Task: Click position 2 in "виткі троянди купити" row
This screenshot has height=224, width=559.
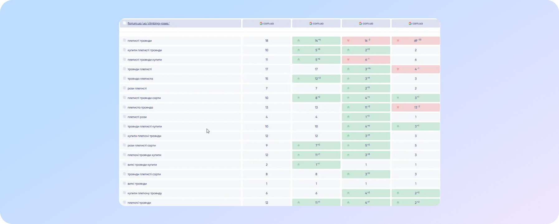Action: [267, 165]
